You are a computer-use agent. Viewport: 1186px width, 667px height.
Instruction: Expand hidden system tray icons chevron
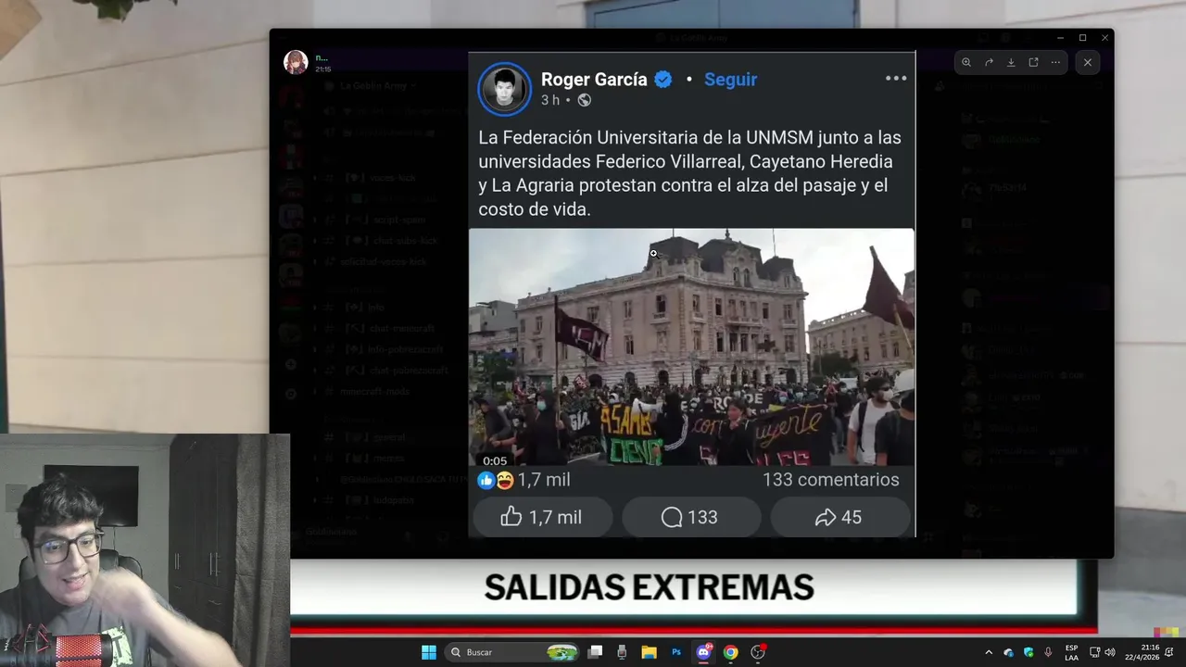point(988,652)
